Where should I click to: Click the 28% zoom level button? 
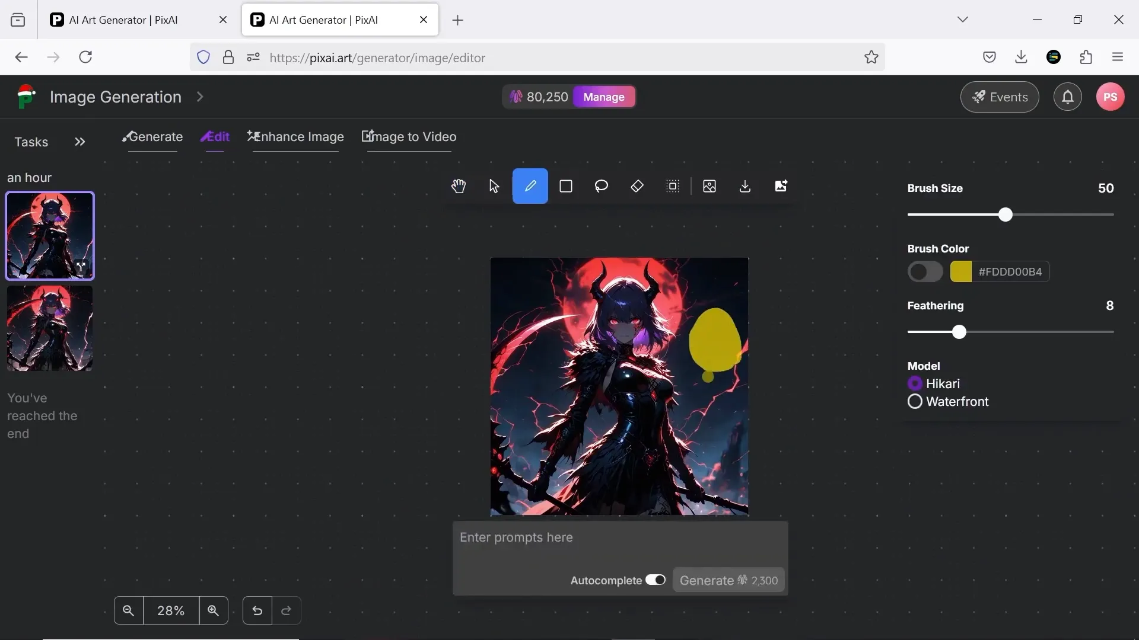point(171,610)
